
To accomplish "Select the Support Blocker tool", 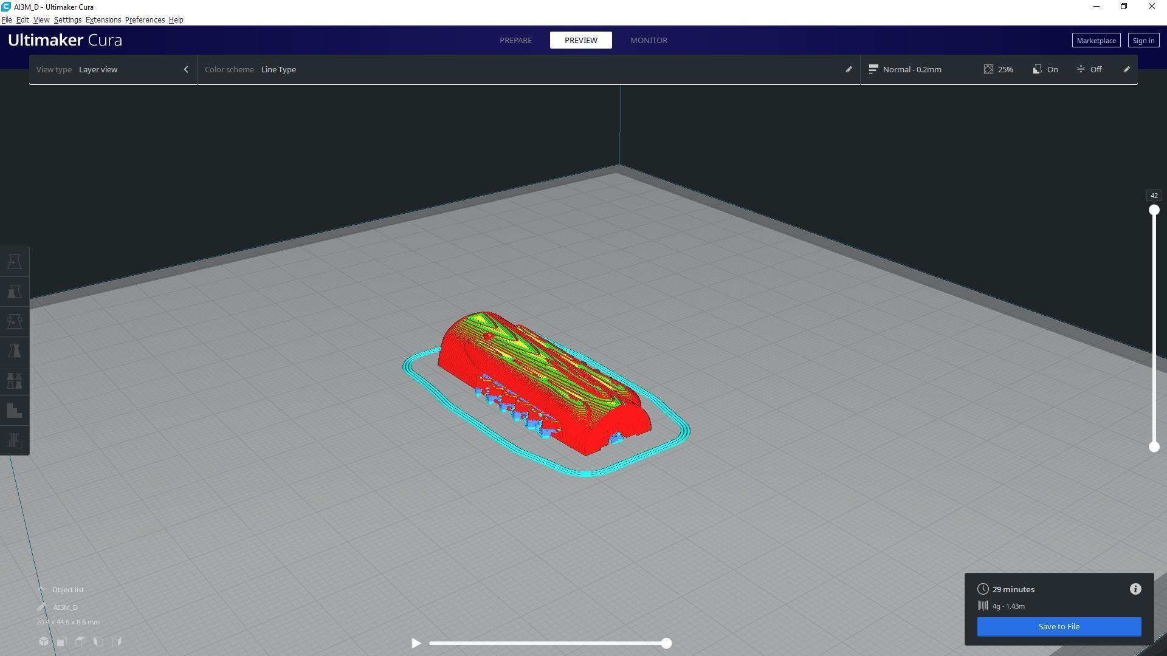I will [15, 411].
